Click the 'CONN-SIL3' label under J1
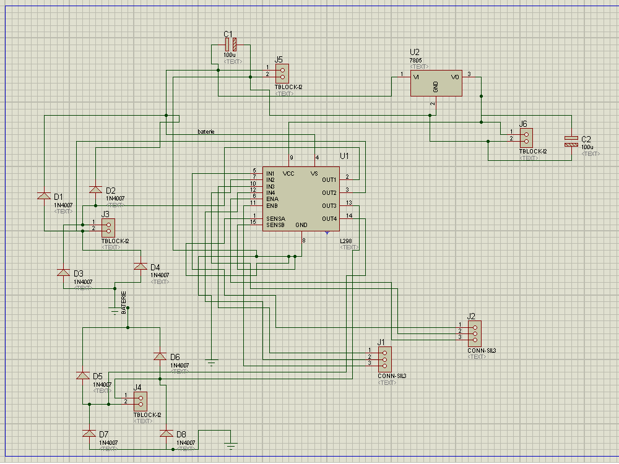Screen dimensions: 619x464 pos(392,376)
